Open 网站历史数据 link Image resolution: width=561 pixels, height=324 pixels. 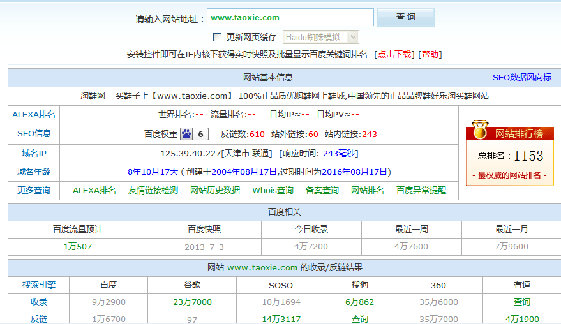(x=215, y=190)
